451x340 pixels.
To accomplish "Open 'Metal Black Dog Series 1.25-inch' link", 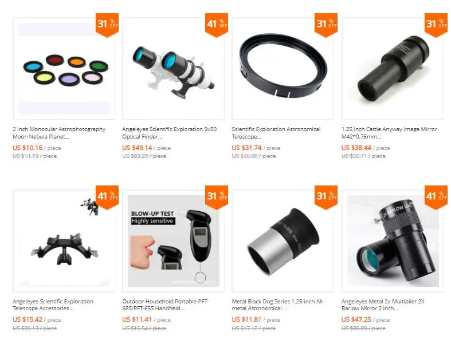I will 278,305.
